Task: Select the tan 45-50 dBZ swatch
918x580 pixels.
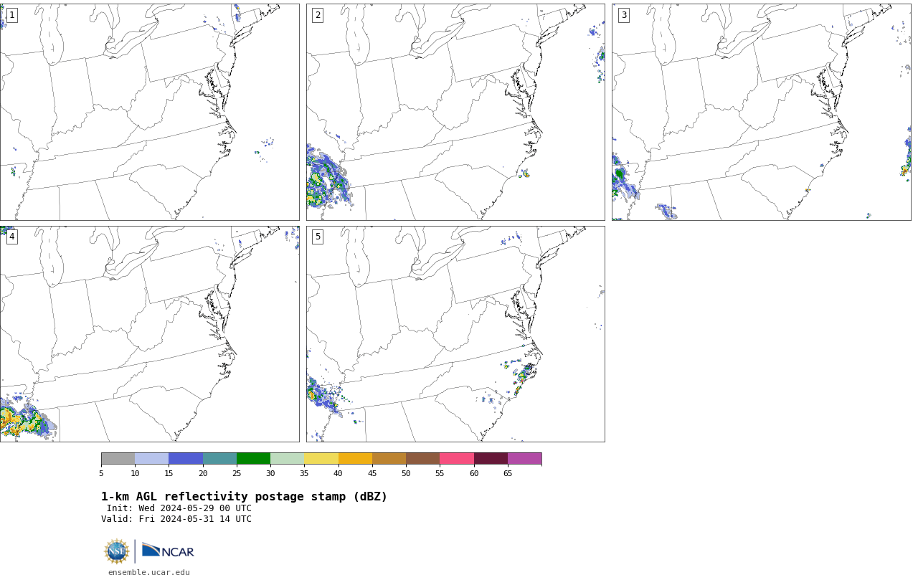Action: pyautogui.click(x=389, y=459)
